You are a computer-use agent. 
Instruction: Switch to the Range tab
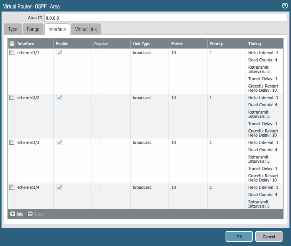(33, 29)
